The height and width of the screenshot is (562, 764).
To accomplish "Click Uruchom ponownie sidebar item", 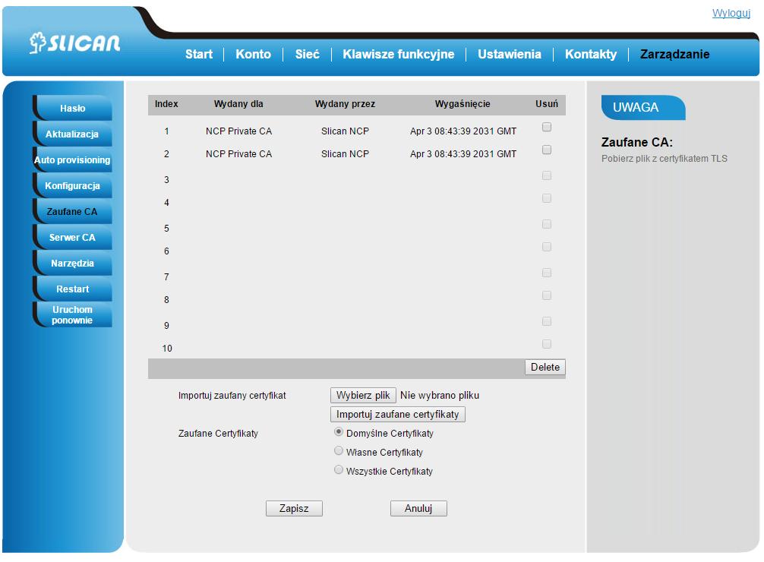I will [x=73, y=315].
